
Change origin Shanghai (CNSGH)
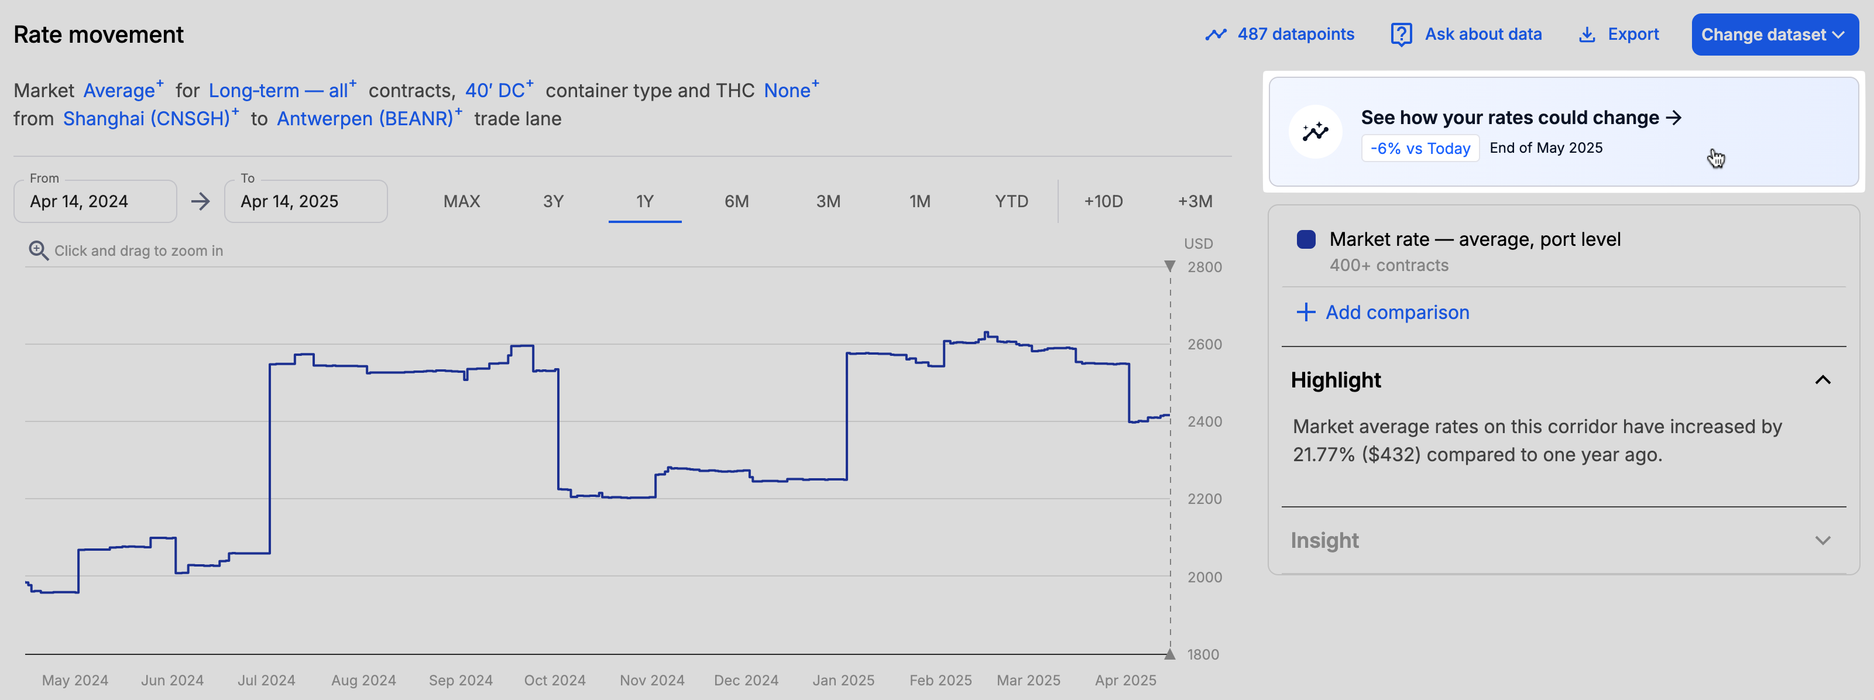[x=150, y=118]
